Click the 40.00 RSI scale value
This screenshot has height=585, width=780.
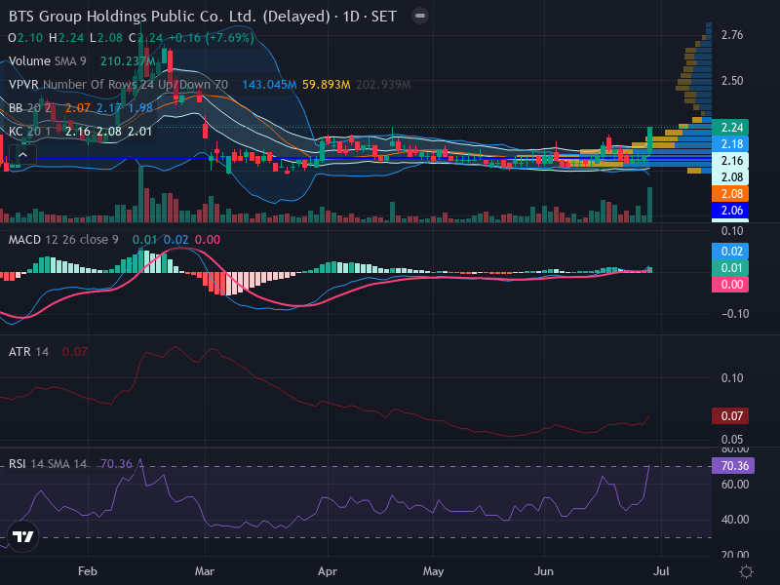coord(735,520)
